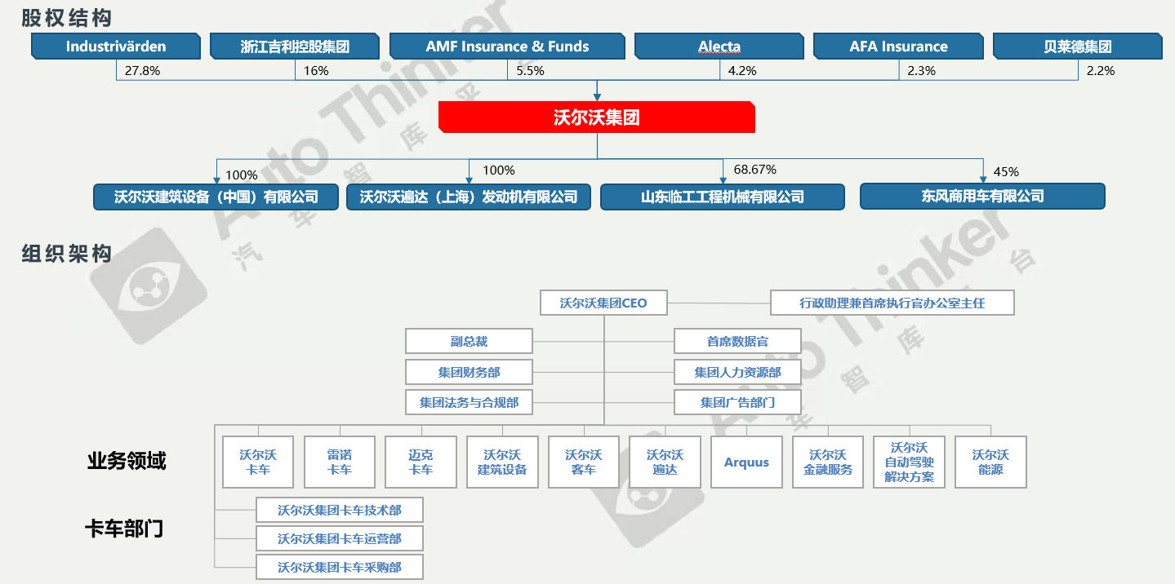Image resolution: width=1175 pixels, height=584 pixels.
Task: Select 山东临工工程机械有限公司 box
Action: 723,197
